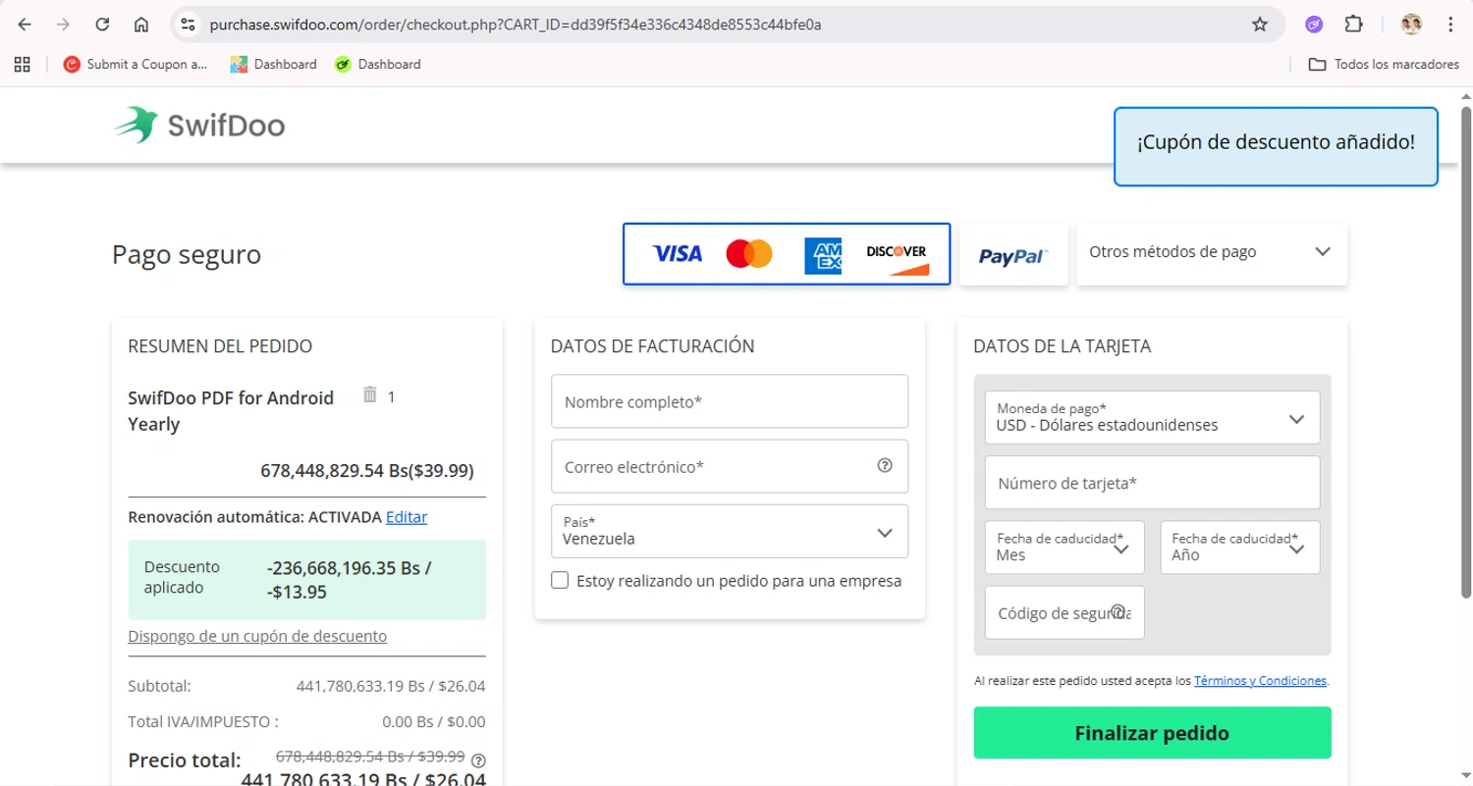Image resolution: width=1473 pixels, height=786 pixels.
Task: Open the expiration Año dropdown
Action: [x=1240, y=548]
